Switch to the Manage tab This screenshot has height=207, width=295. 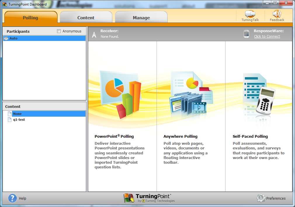[x=141, y=18]
